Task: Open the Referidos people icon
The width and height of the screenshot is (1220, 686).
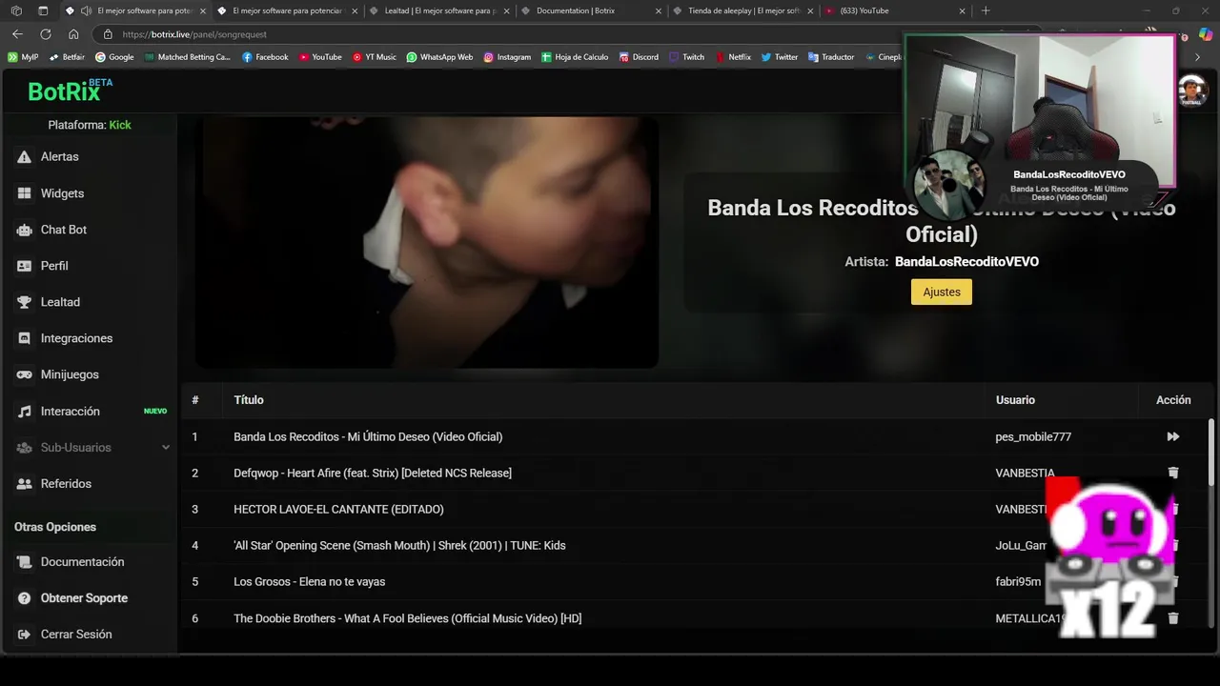Action: (x=24, y=484)
